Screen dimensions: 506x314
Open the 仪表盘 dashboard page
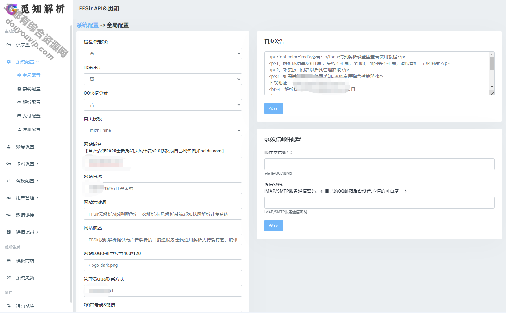point(23,45)
